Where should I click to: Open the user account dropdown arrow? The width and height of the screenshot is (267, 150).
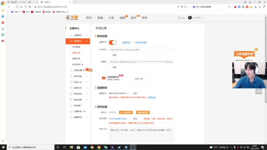point(202,18)
